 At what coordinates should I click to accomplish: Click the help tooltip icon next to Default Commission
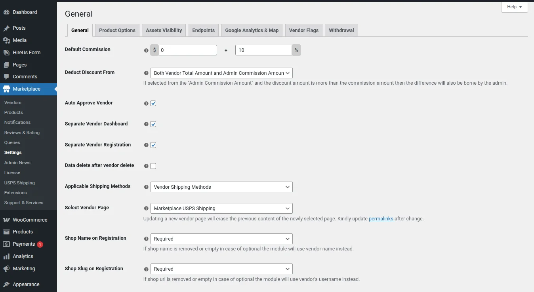[146, 50]
